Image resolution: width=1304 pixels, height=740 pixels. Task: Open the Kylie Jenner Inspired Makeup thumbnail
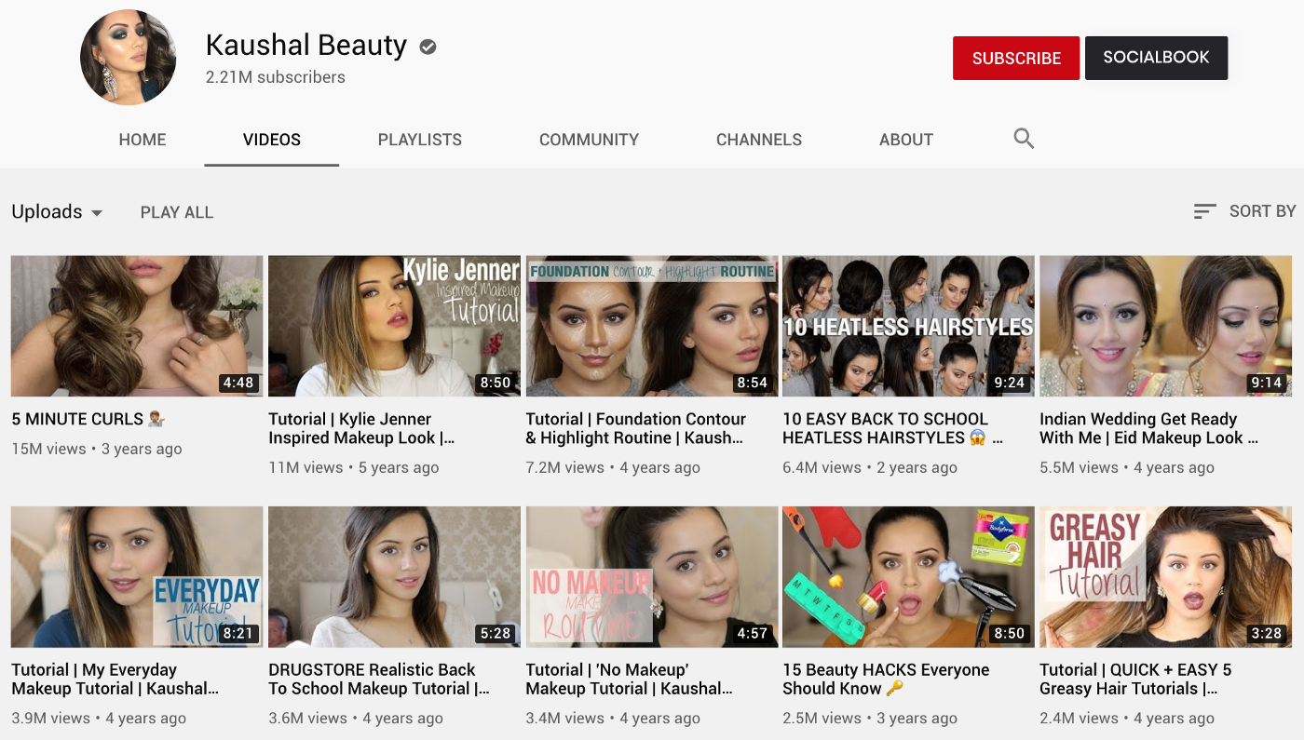(x=394, y=327)
